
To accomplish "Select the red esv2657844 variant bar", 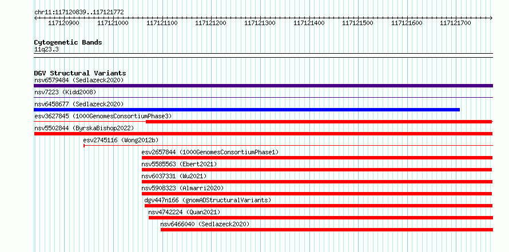I will coord(317,158).
